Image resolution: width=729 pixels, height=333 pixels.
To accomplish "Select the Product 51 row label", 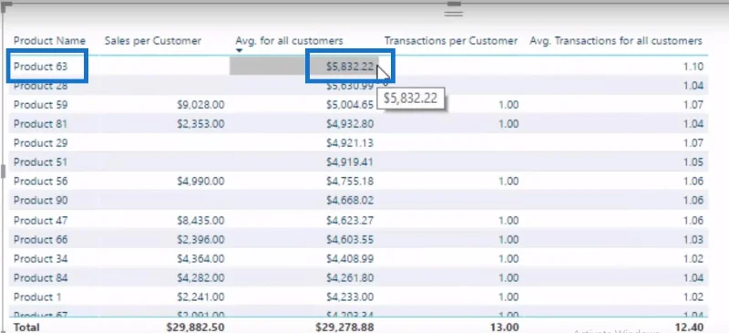I will point(40,162).
